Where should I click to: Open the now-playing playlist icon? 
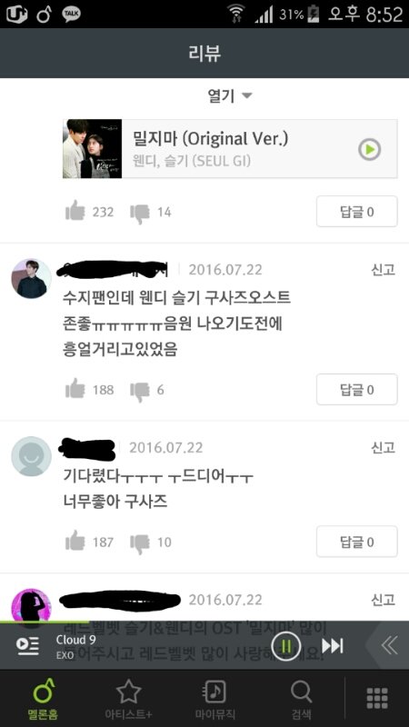point(28,645)
